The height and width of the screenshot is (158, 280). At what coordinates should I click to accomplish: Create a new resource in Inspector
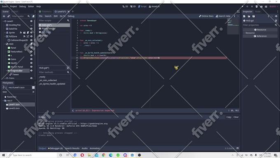click(x=244, y=16)
